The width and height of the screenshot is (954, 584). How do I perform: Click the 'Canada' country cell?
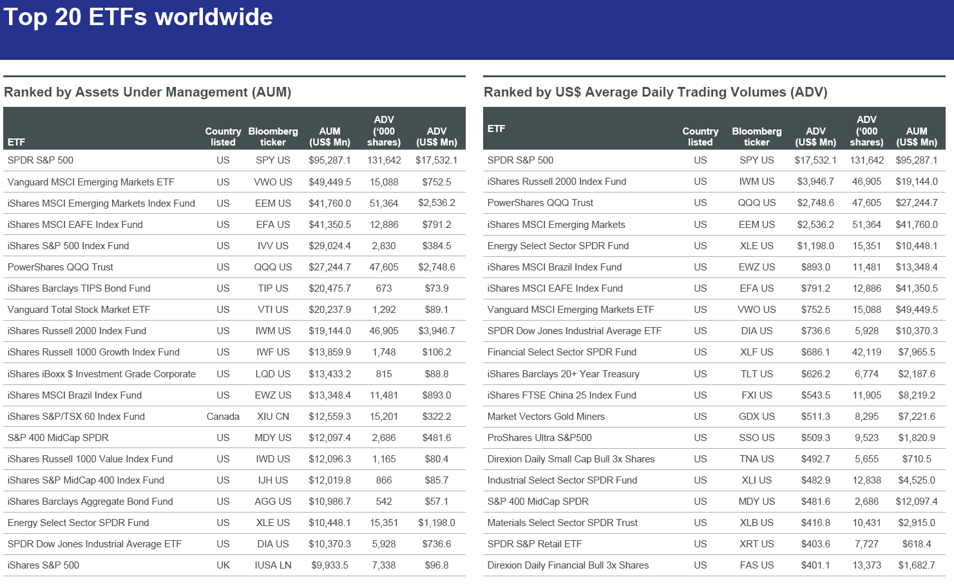click(223, 417)
